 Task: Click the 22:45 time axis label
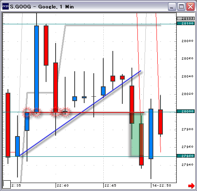(110, 185)
